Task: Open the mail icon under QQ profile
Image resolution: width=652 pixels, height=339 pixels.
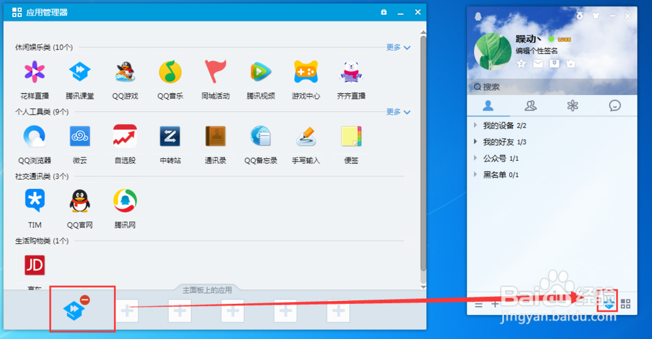Action: [x=538, y=64]
